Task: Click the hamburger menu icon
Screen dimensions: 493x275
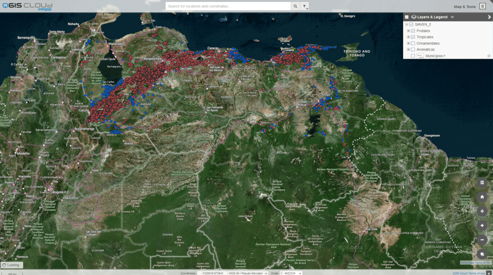Action: (482, 6)
